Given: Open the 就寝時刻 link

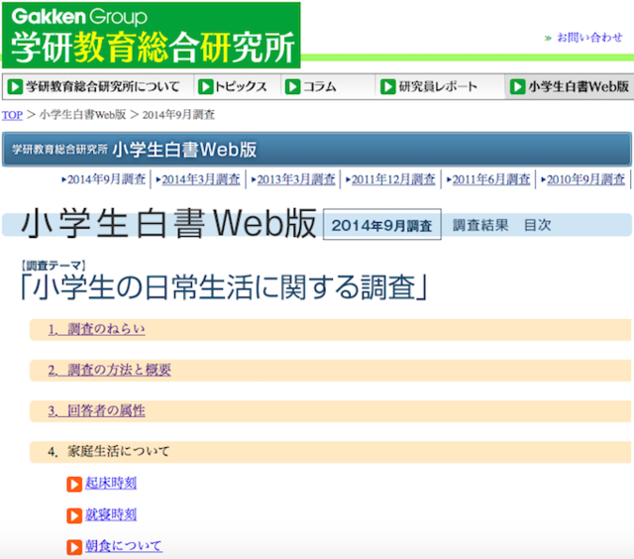Looking at the screenshot, I should [x=111, y=515].
